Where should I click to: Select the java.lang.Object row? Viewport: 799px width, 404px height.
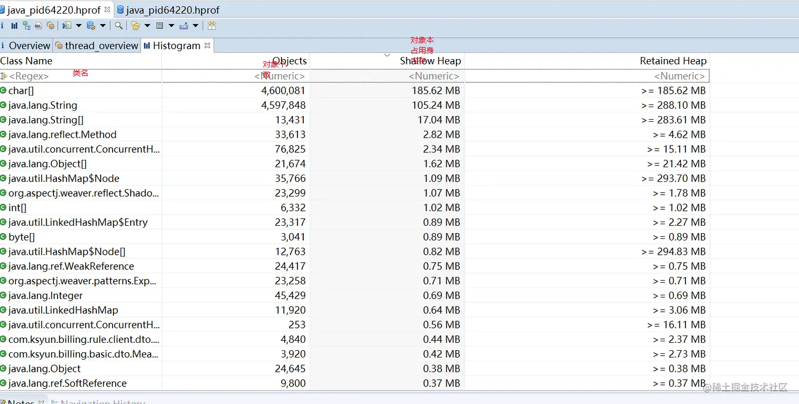(x=355, y=369)
